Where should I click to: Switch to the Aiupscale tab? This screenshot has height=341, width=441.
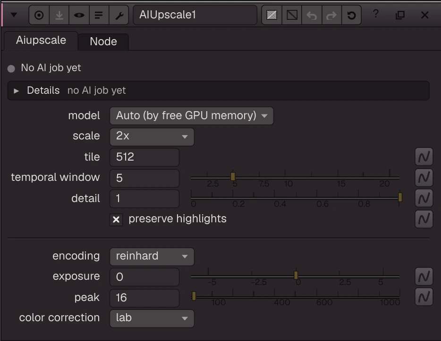[41, 41]
